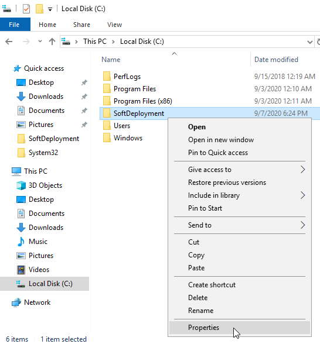Expand the Give access to submenu
320x344 pixels.
(x=240, y=170)
